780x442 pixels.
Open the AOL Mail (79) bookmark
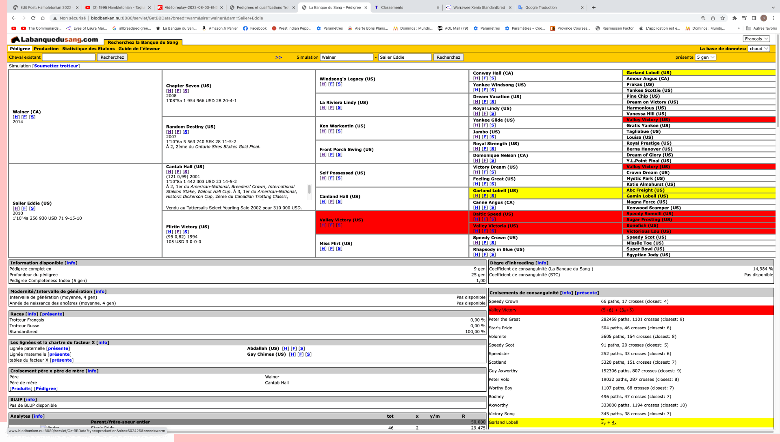[453, 28]
